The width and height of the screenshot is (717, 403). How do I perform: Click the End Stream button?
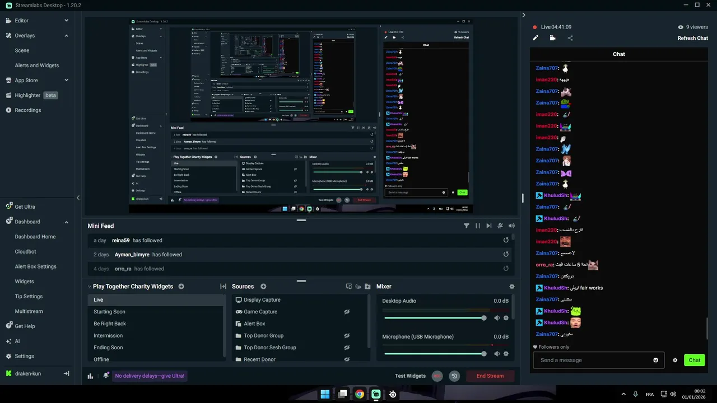point(490,376)
